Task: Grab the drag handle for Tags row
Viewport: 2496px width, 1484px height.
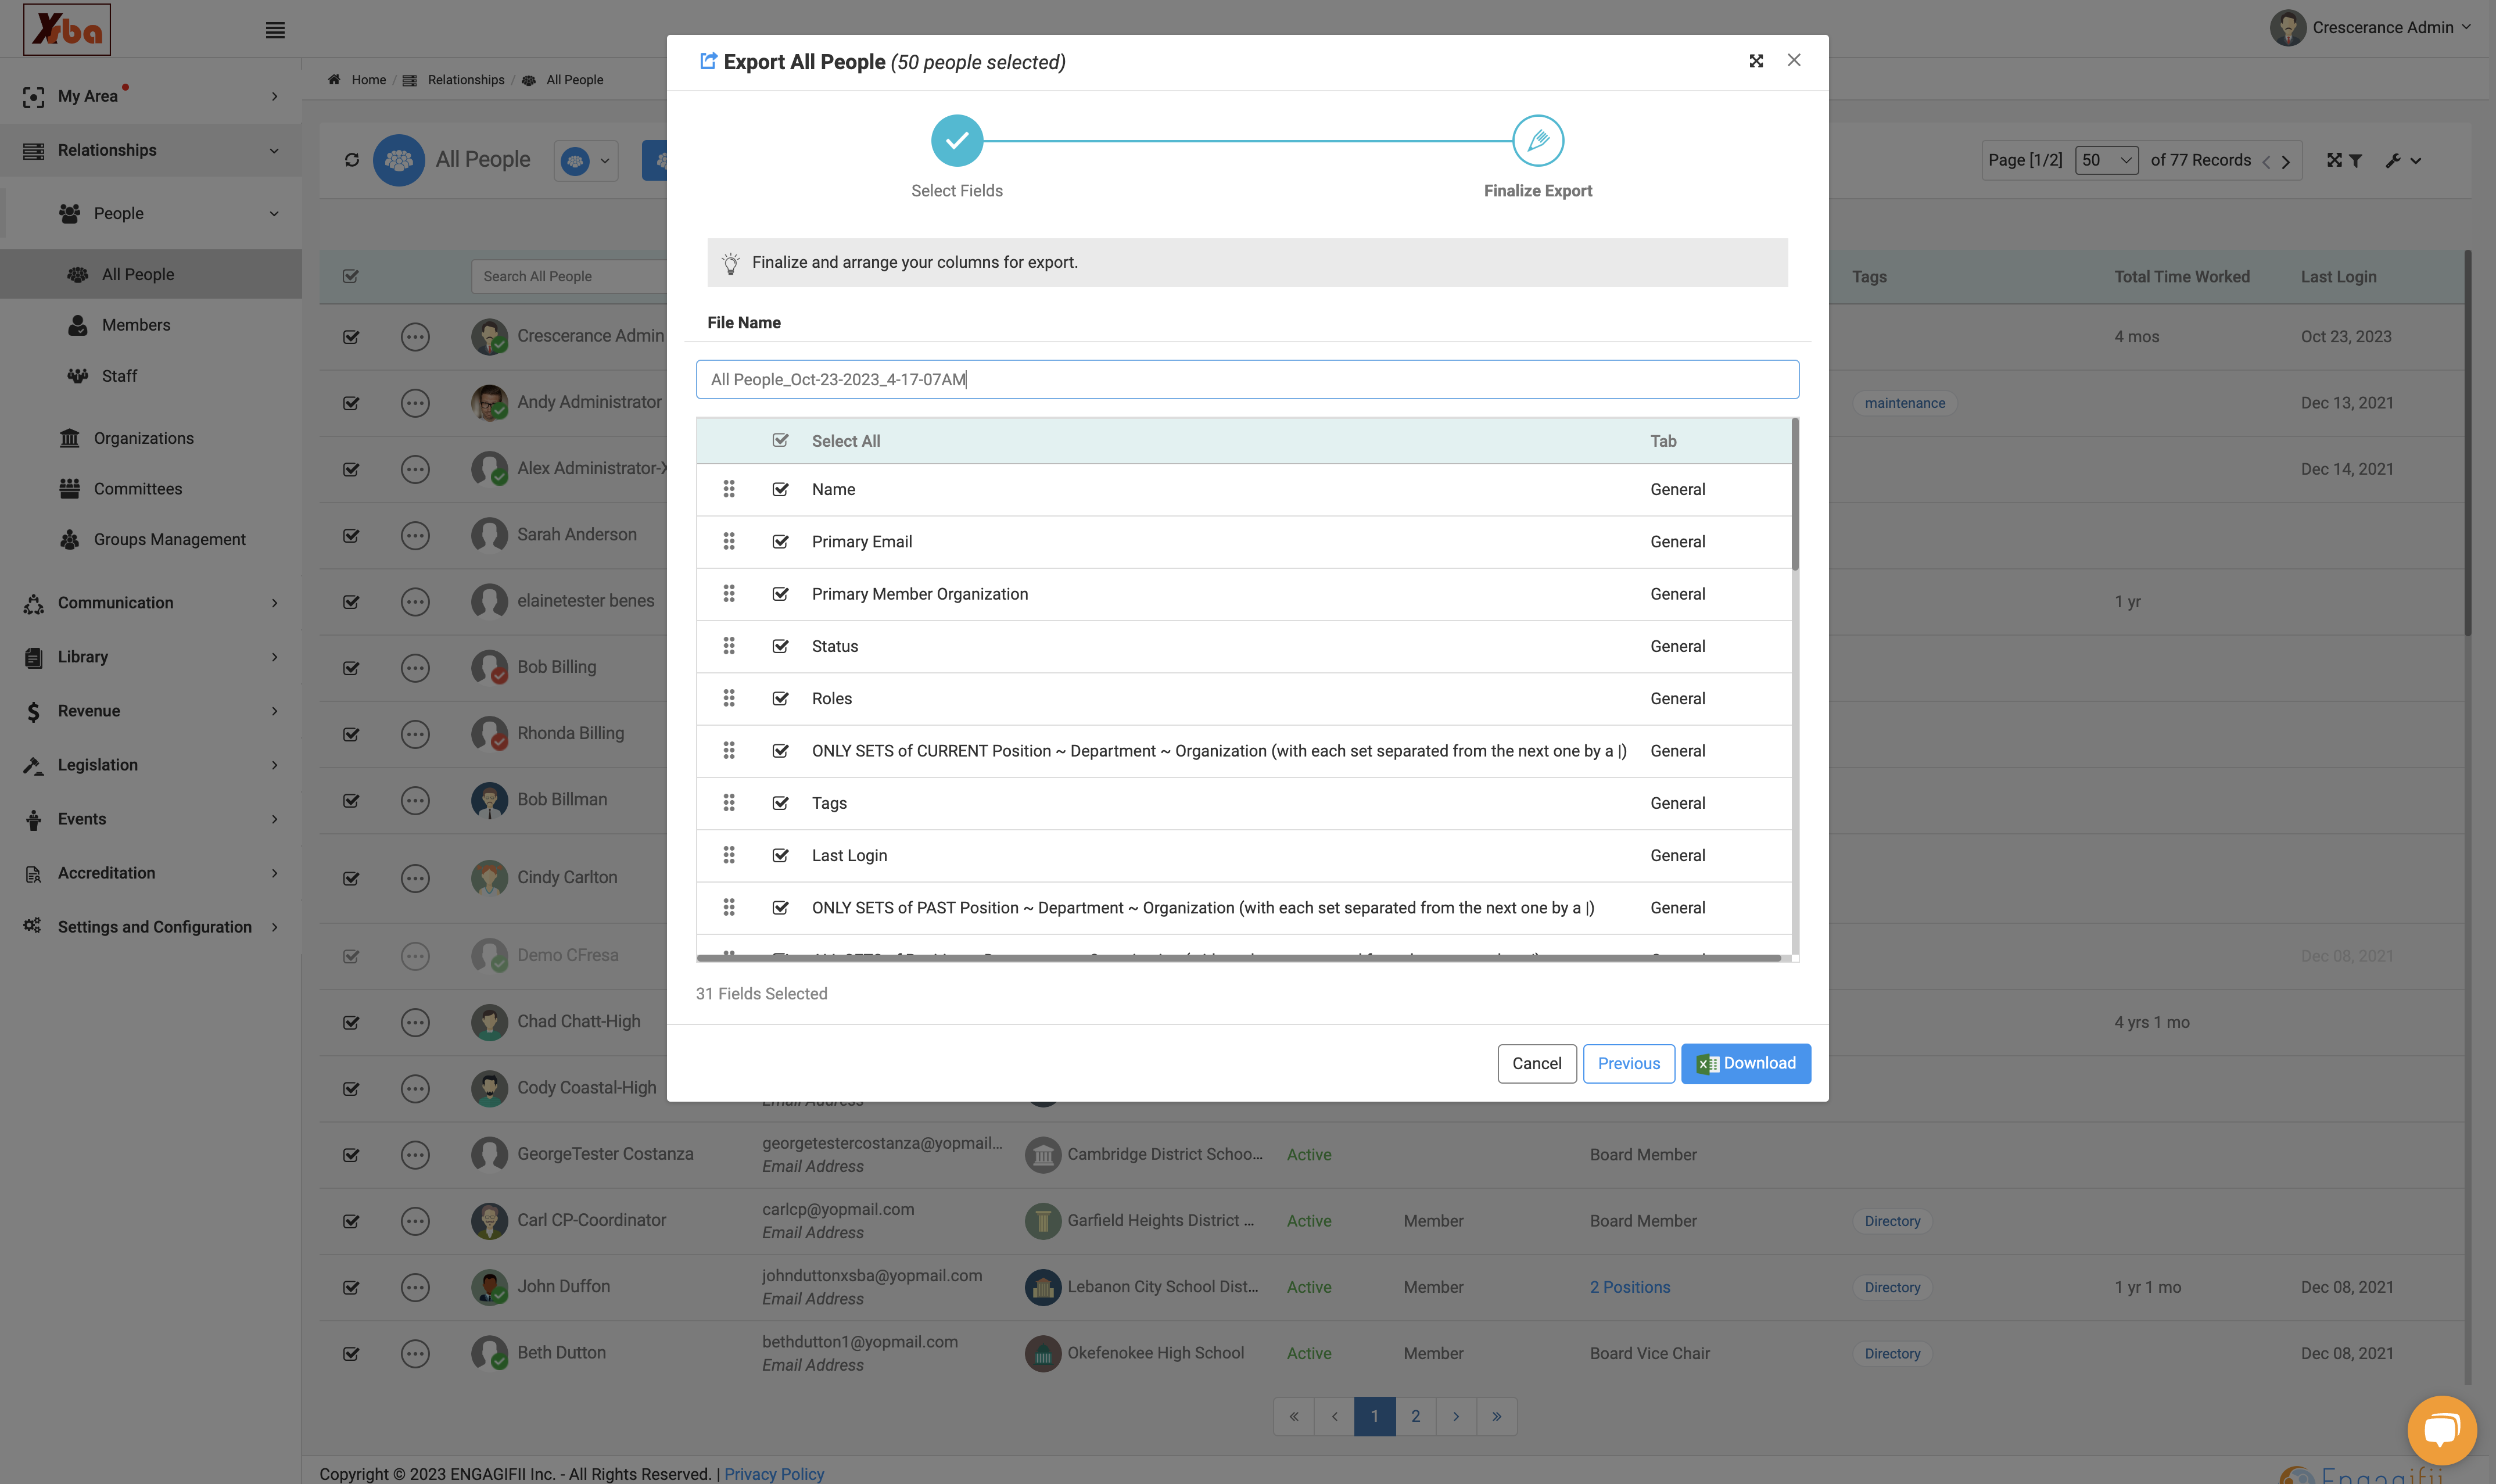Action: point(729,803)
